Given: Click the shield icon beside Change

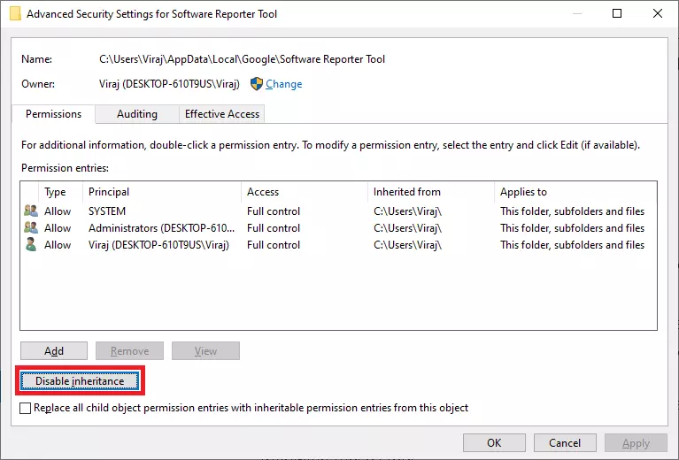Looking at the screenshot, I should [257, 83].
